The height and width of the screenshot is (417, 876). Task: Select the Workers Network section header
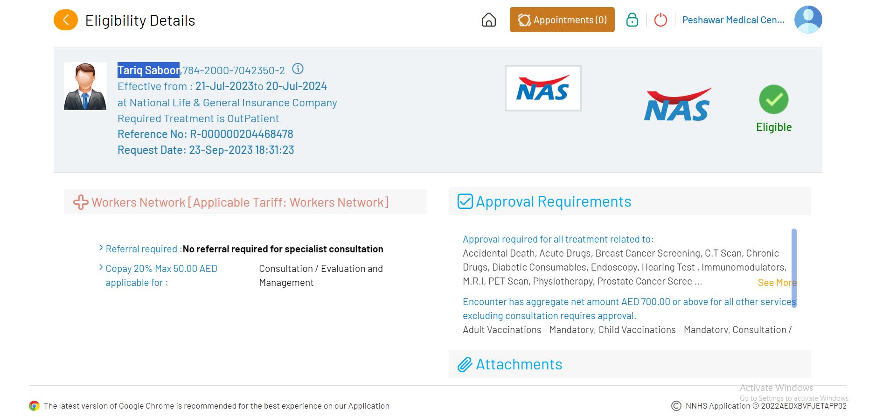[240, 202]
